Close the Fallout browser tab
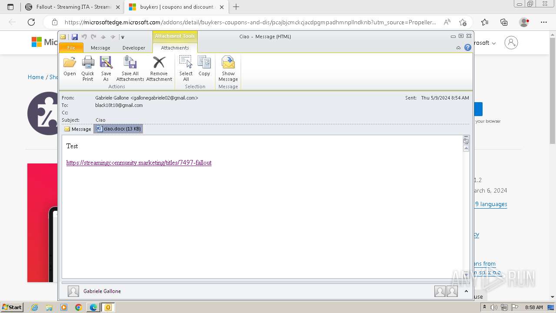 118,7
